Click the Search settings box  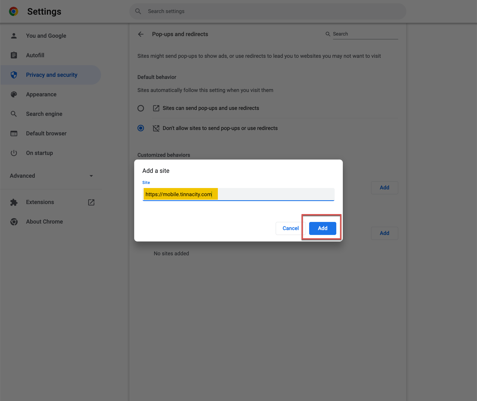pyautogui.click(x=268, y=11)
